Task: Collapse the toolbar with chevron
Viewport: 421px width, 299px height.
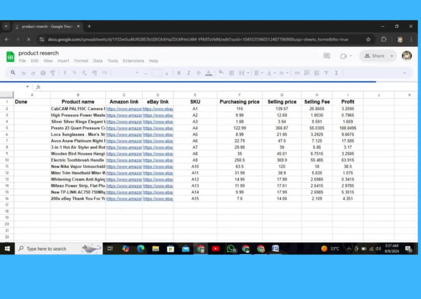Action: coord(404,73)
